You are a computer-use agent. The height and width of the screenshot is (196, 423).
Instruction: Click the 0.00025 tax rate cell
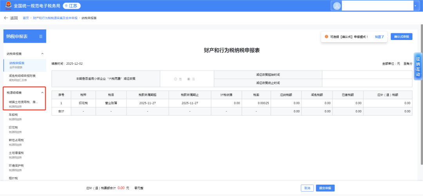pyautogui.click(x=256, y=103)
